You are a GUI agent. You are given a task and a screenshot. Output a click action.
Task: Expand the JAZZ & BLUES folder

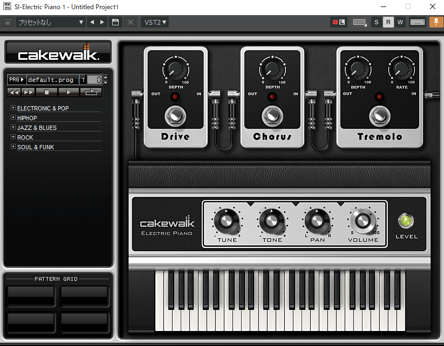click(13, 127)
